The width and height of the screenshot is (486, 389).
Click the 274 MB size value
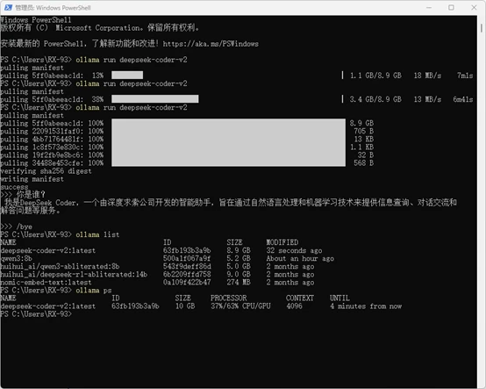pos(239,282)
